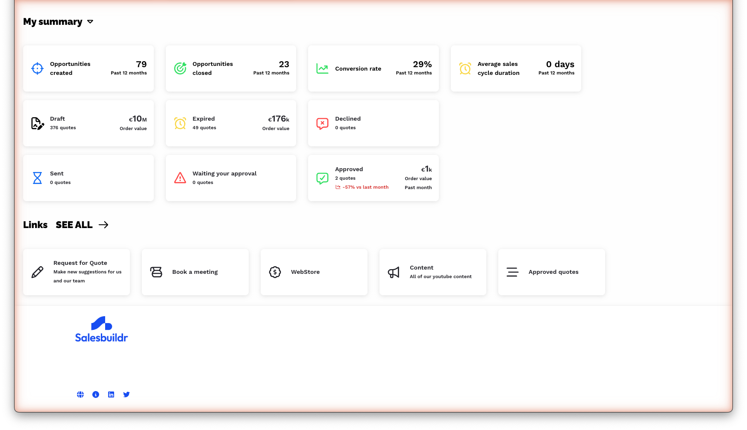Click the Conversion rate chart icon
This screenshot has height=430, width=747.
[322, 68]
